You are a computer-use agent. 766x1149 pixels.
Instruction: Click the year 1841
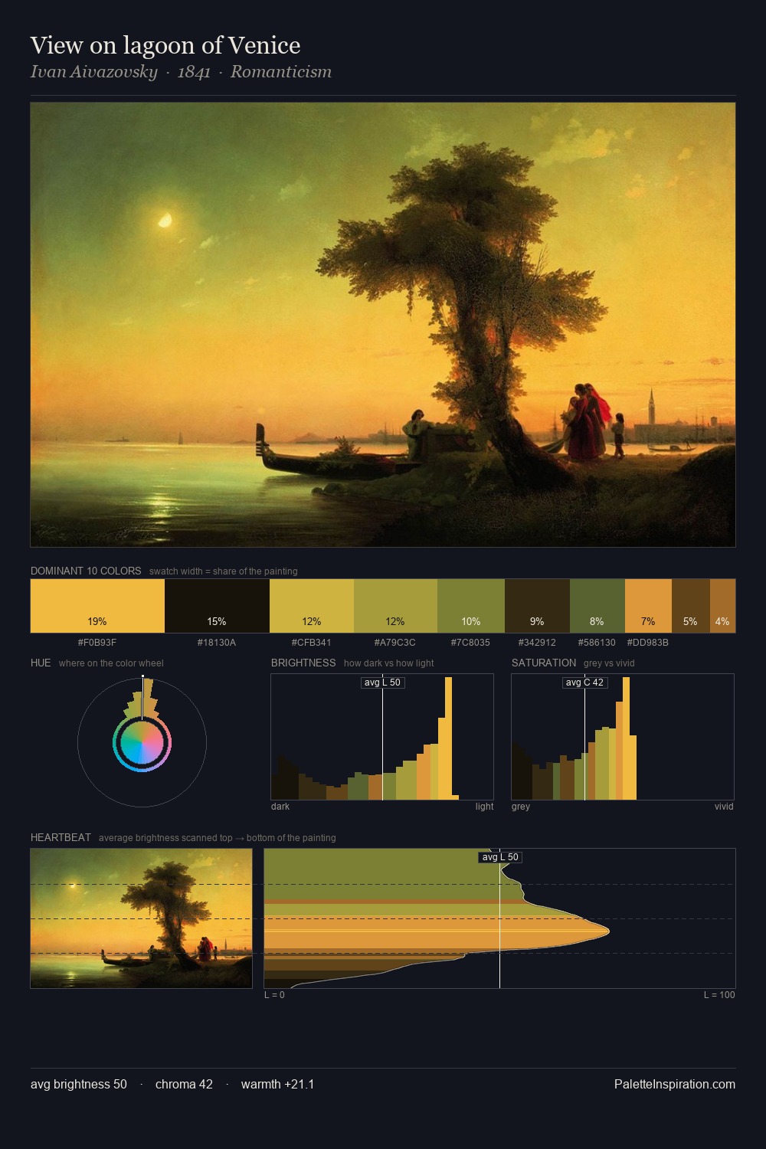pos(194,72)
